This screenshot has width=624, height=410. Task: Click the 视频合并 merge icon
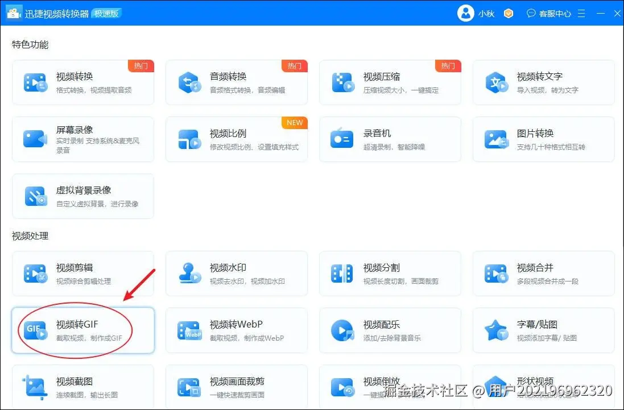point(496,274)
